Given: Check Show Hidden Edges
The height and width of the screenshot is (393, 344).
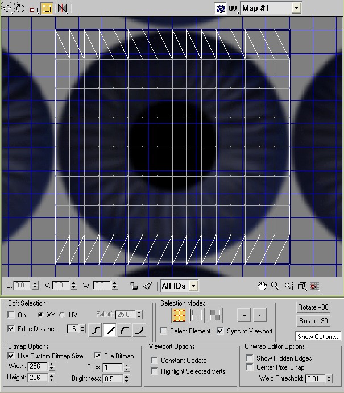Looking at the screenshot, I should point(250,358).
